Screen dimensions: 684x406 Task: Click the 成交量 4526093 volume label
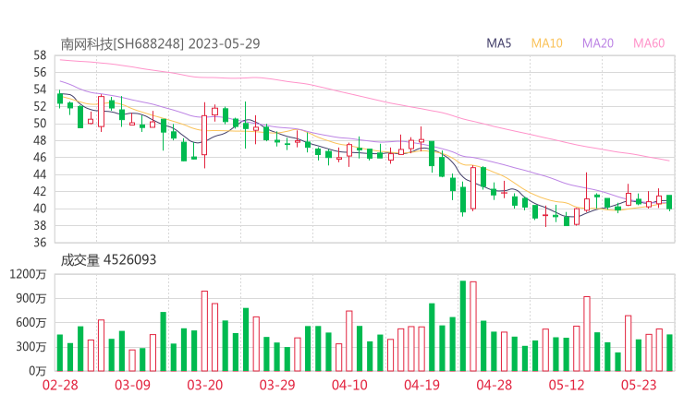coord(108,260)
